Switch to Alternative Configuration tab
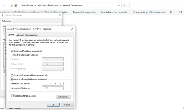184x110 pixels. [x=27, y=35]
